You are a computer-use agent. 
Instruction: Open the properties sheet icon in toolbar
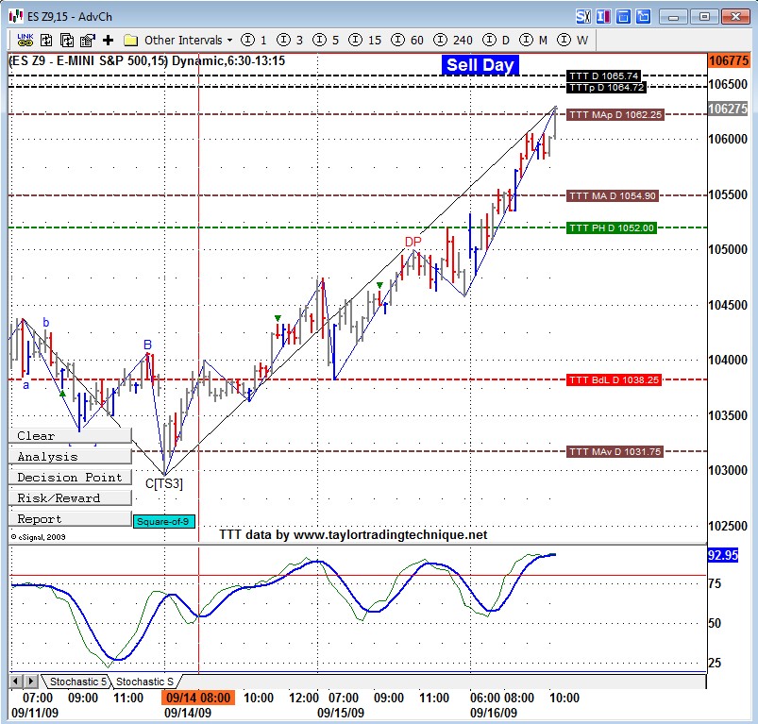tap(88, 40)
